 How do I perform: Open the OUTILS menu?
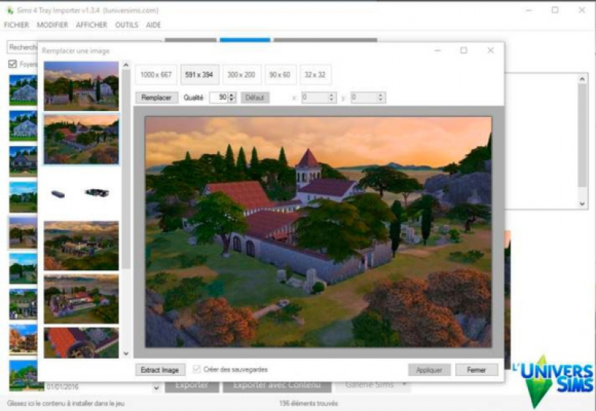point(127,25)
